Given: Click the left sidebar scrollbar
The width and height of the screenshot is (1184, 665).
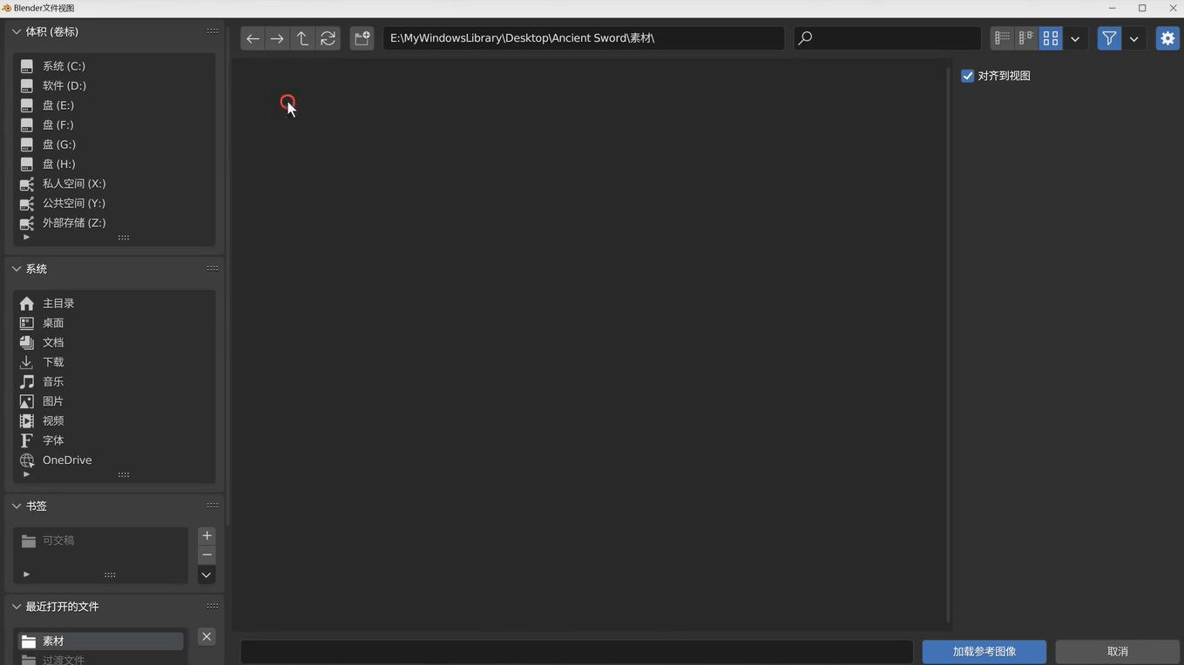Looking at the screenshot, I should click(227, 275).
